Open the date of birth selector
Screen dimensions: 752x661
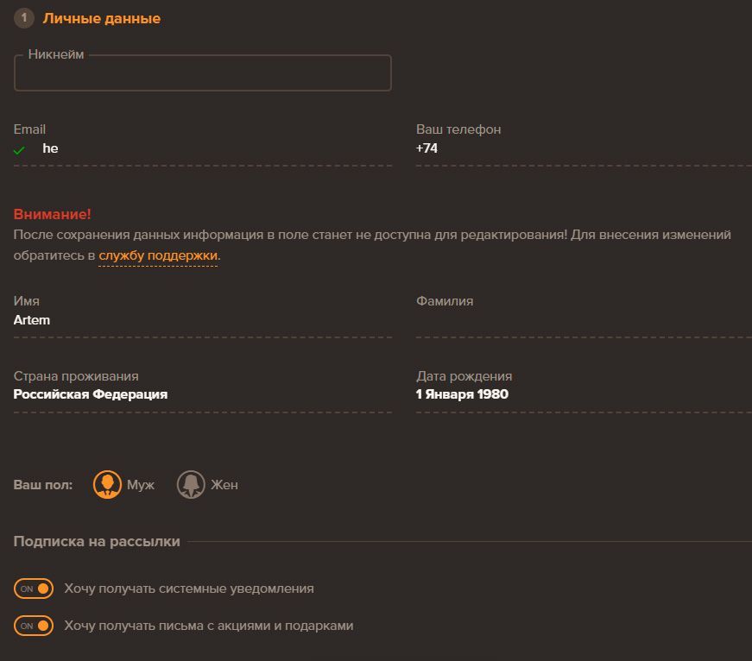[x=583, y=394]
